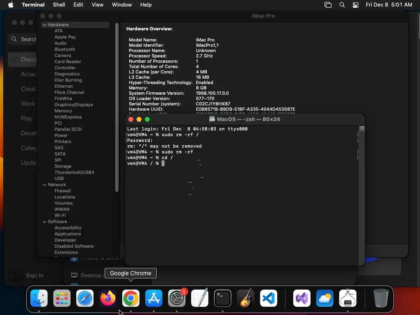Open Launchpad in the dock
Image resolution: width=420 pixels, height=315 pixels.
[x=62, y=298]
